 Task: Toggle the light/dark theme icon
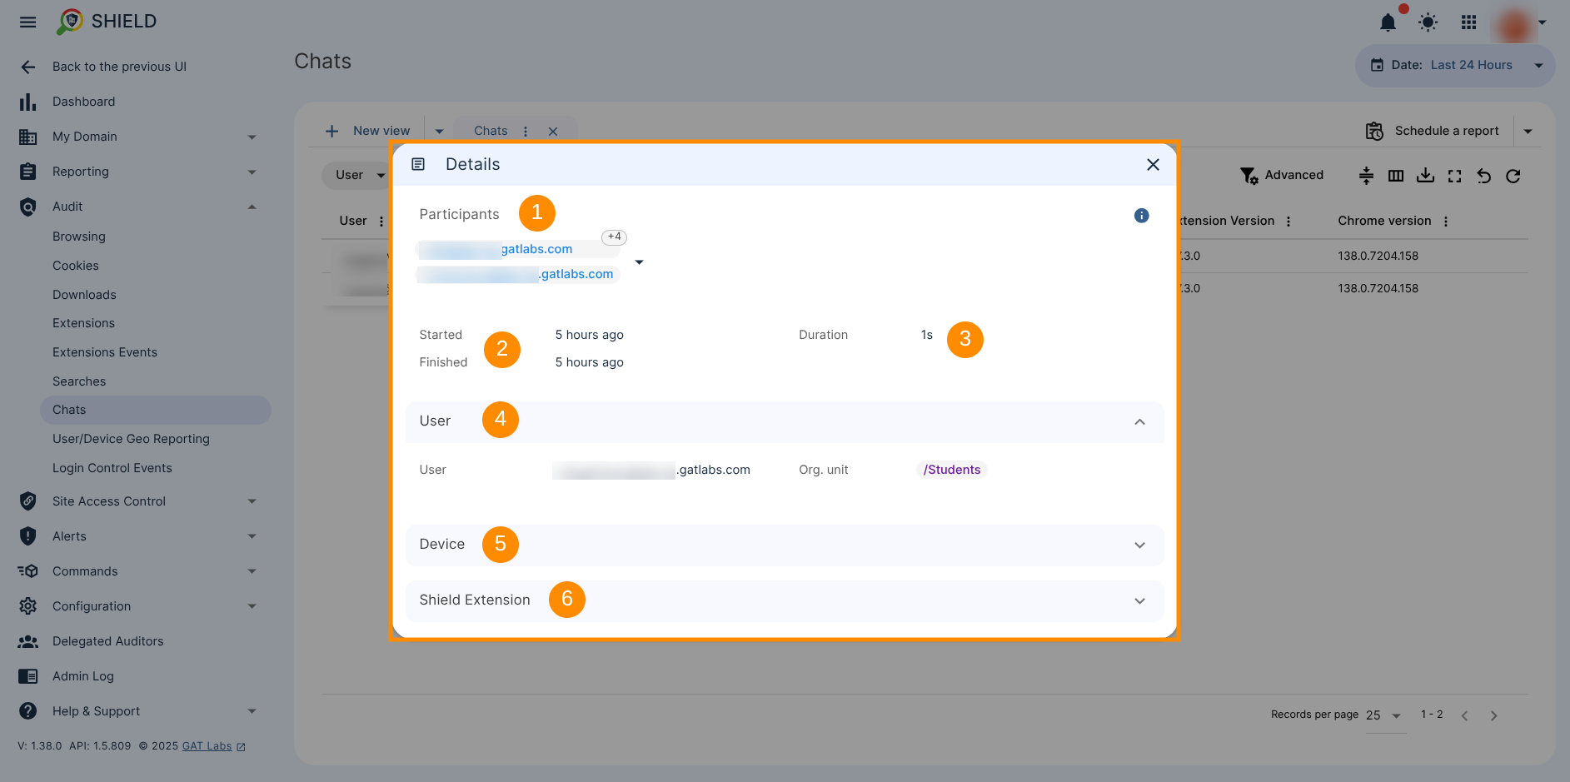(x=1428, y=22)
